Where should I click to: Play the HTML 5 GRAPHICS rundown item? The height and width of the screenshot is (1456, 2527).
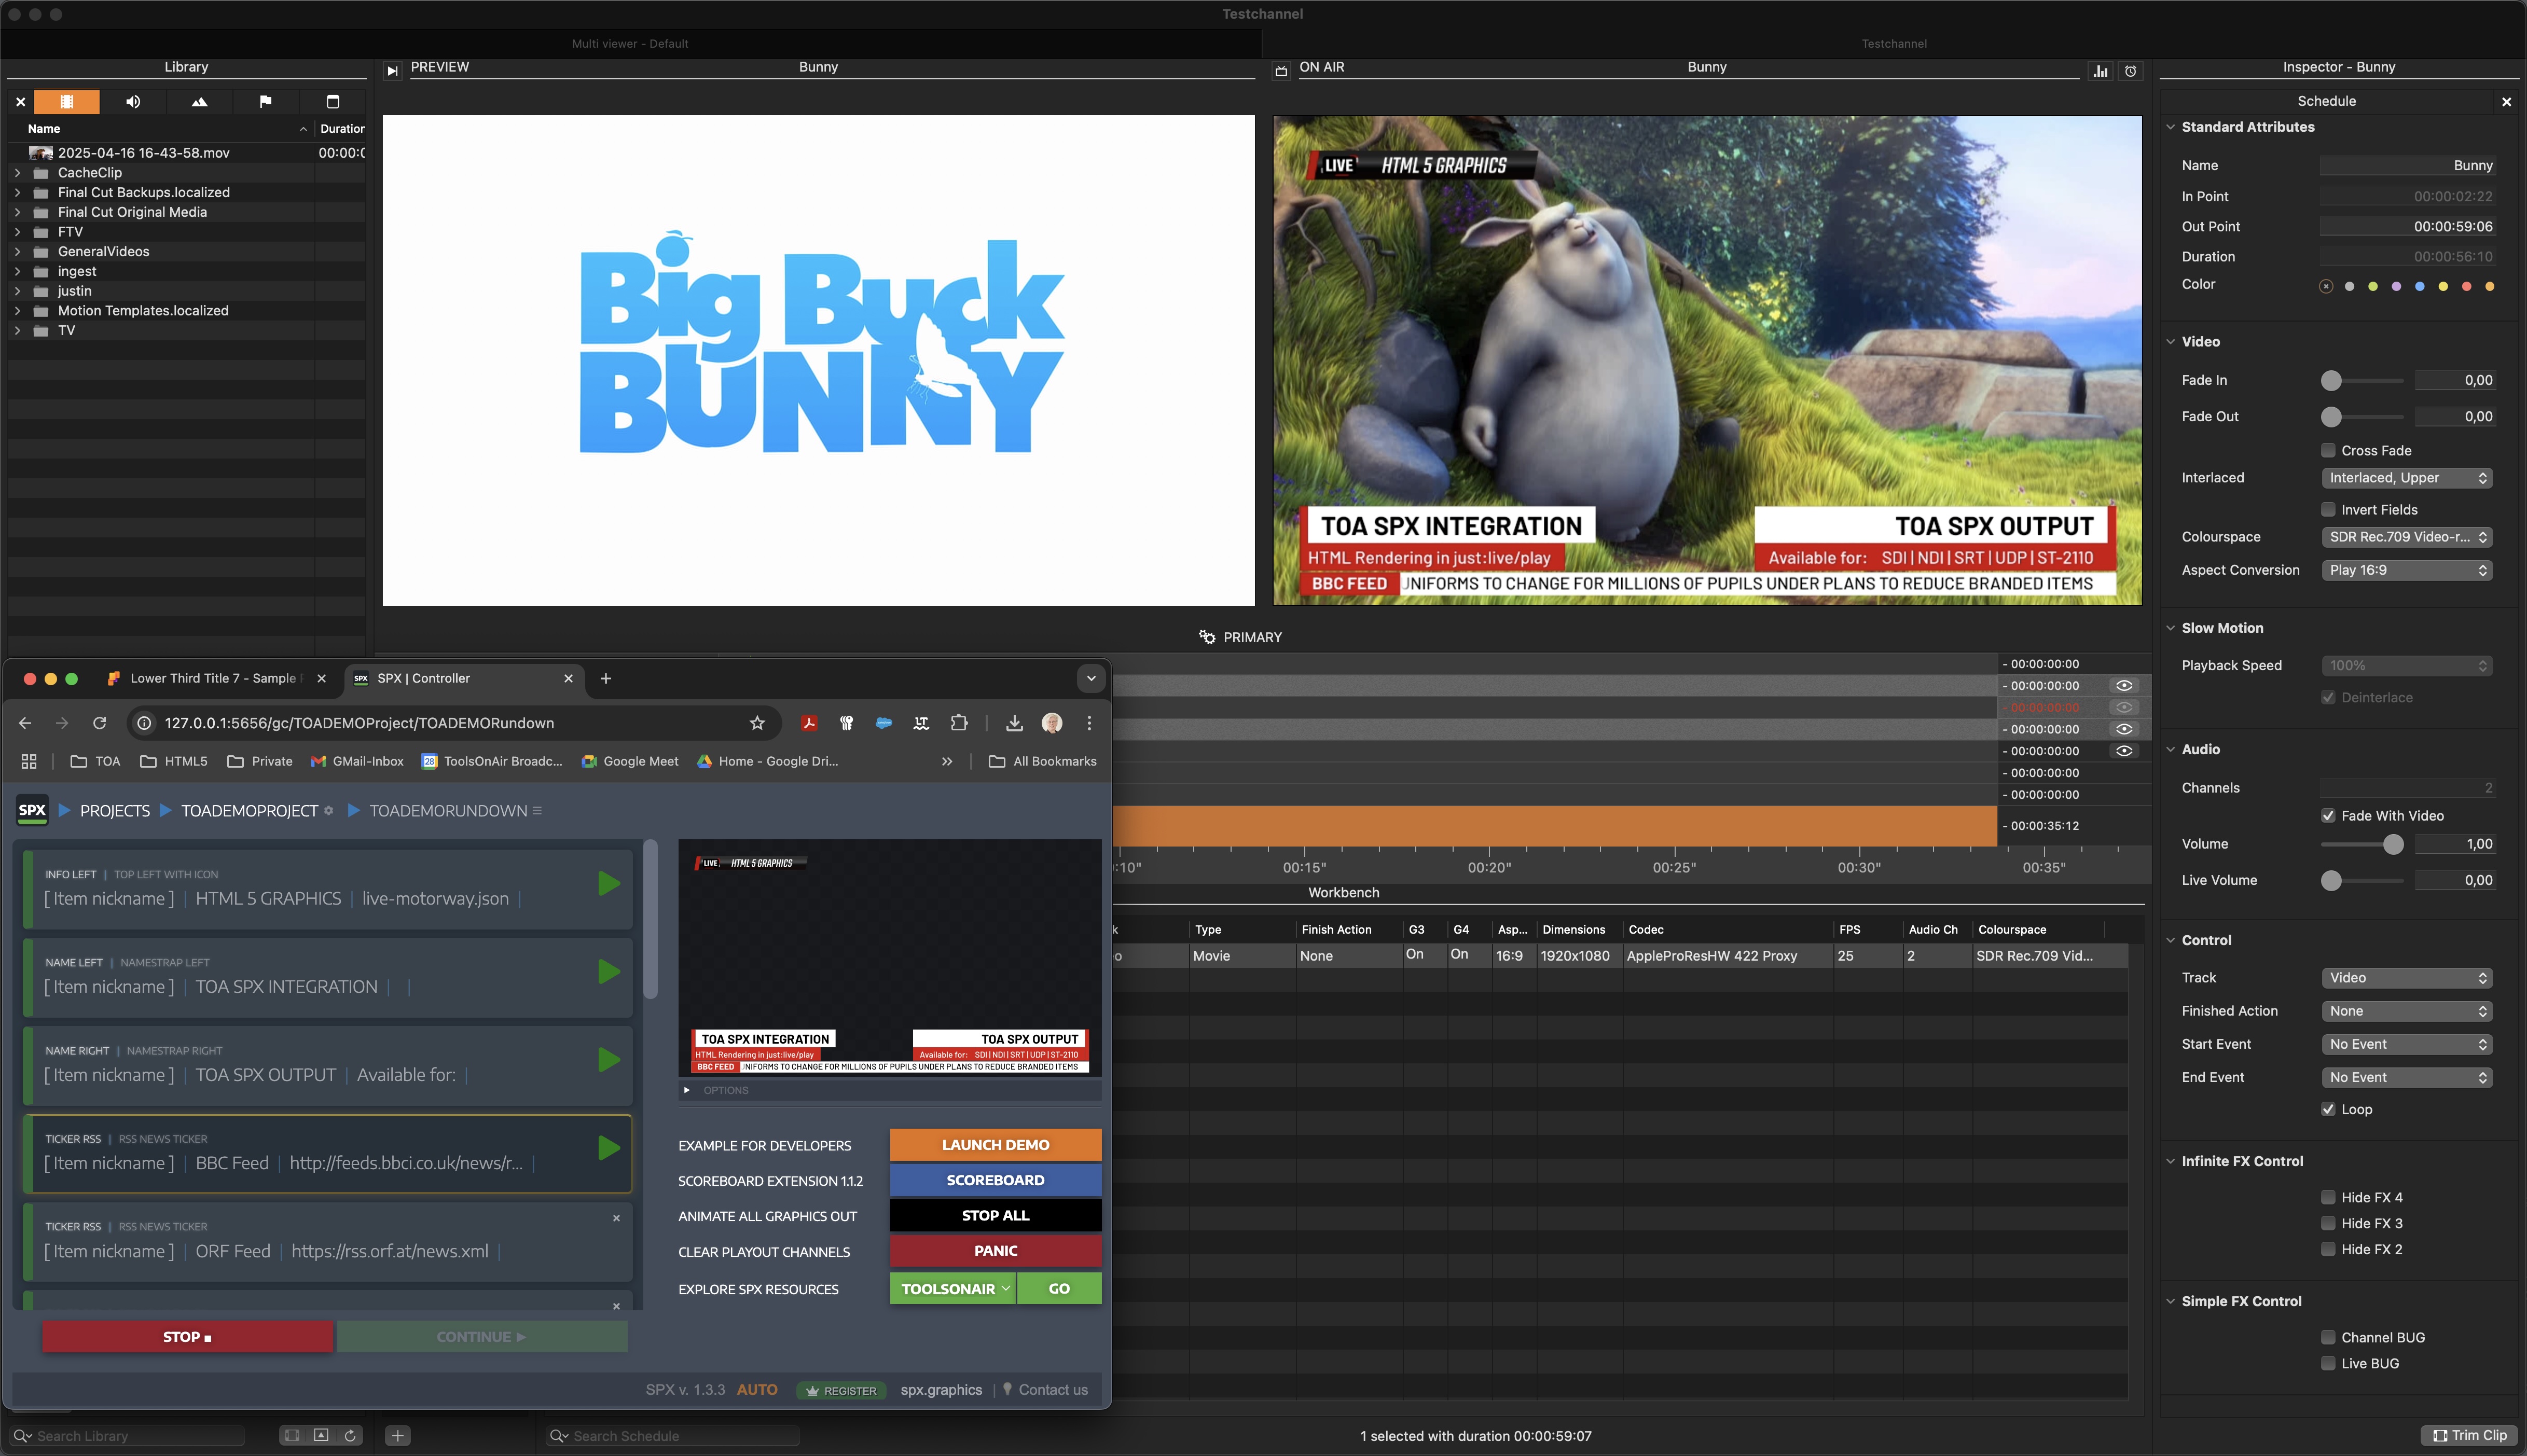tap(609, 884)
